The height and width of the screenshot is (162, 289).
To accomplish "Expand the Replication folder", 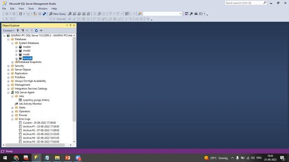I will (x=8, y=73).
